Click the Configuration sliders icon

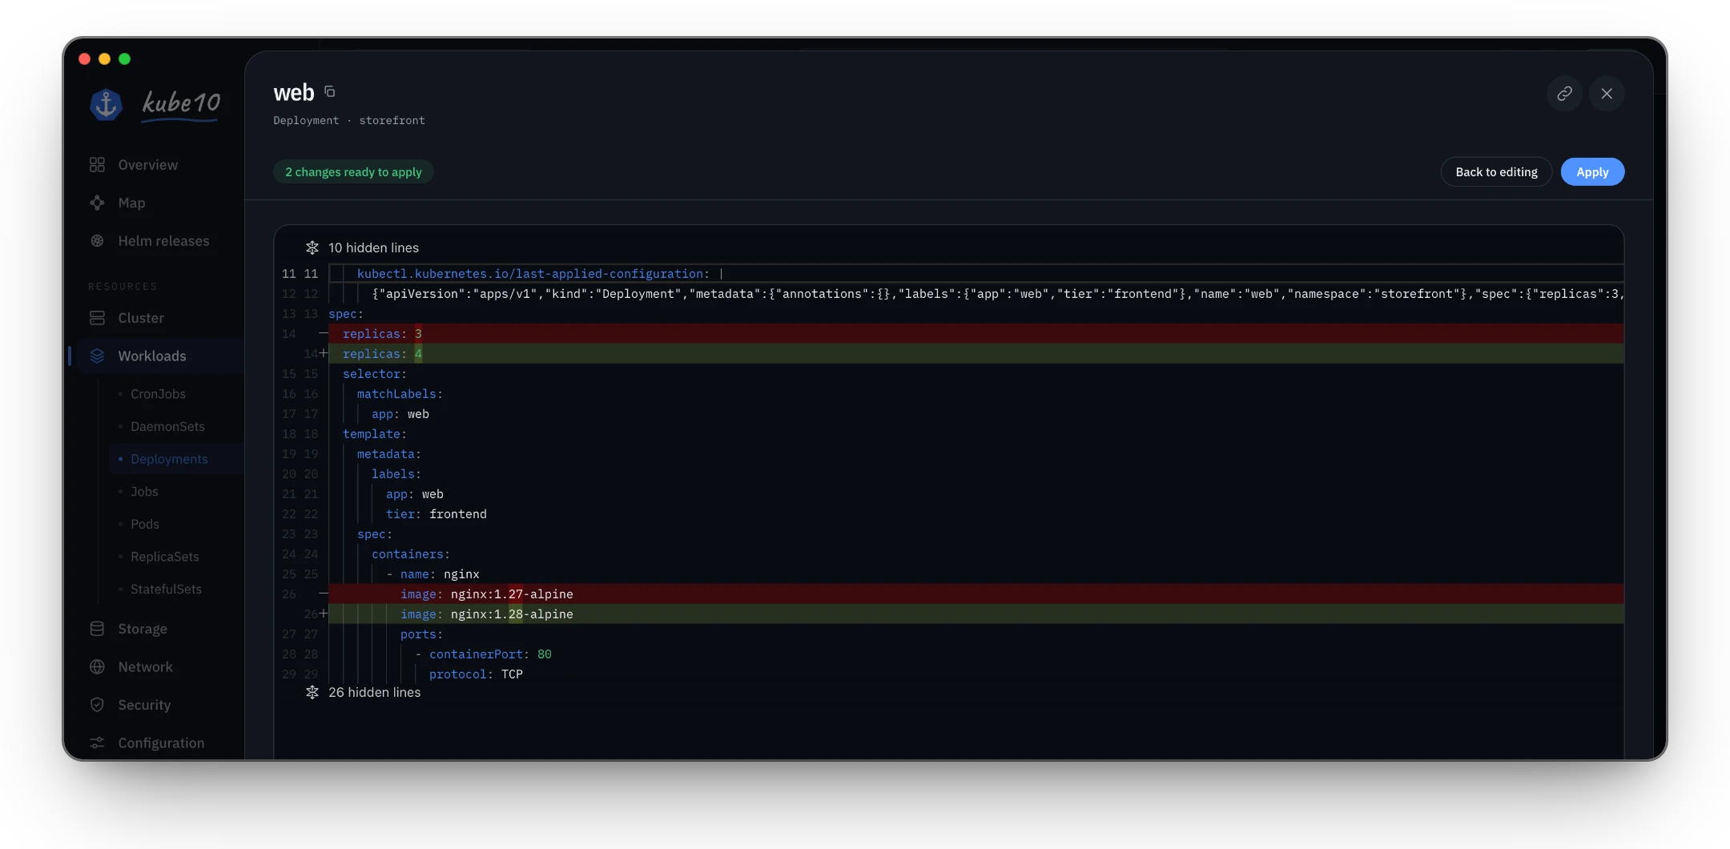[97, 743]
